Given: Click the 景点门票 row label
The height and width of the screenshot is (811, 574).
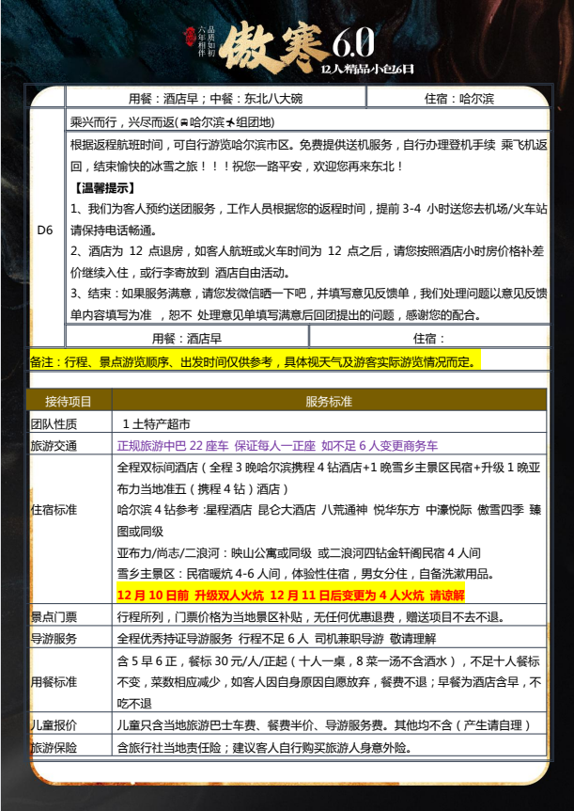Looking at the screenshot, I should (x=54, y=617).
